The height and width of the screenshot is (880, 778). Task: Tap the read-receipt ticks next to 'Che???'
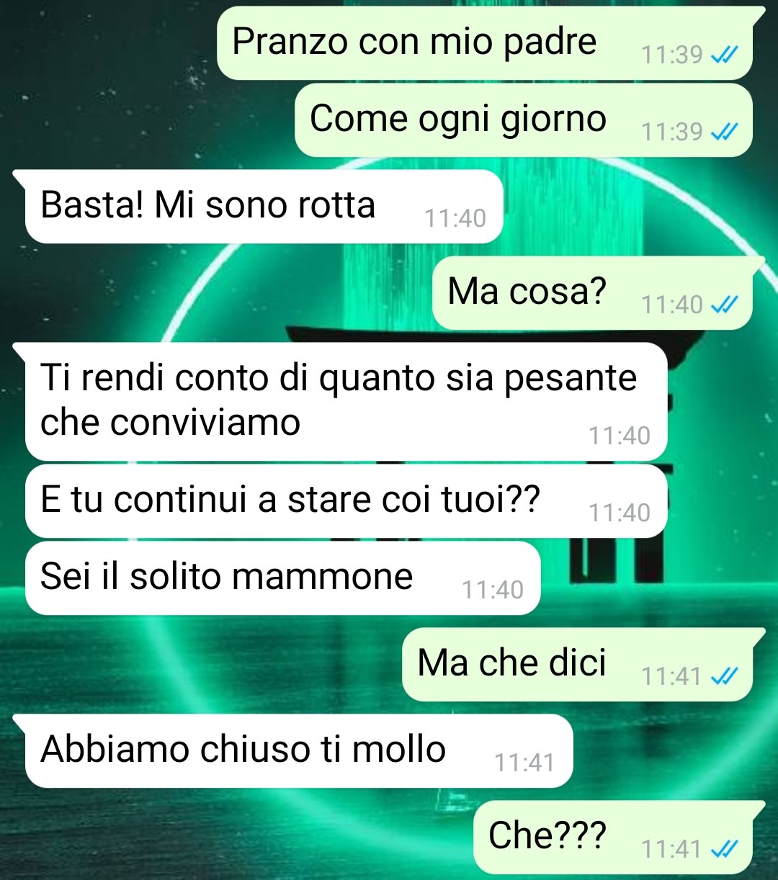click(724, 850)
